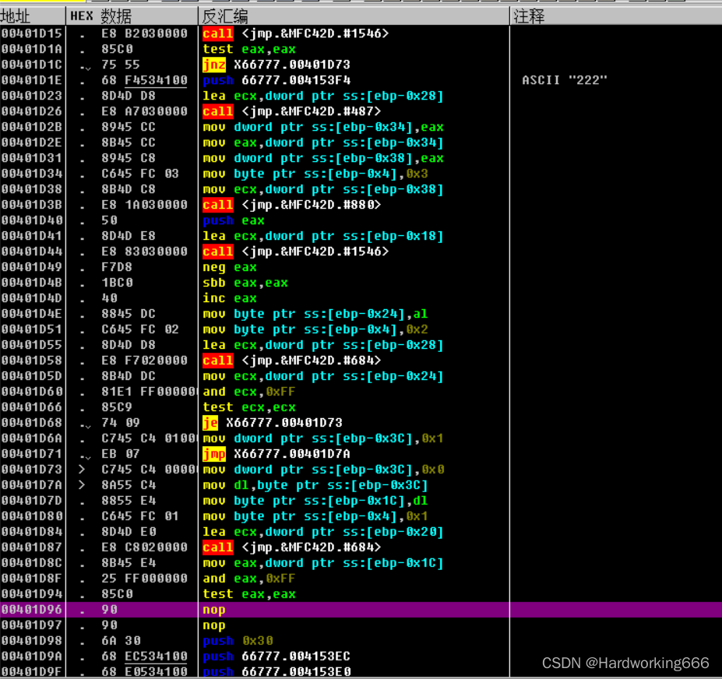Click the "inc eax" instruction

click(230, 298)
